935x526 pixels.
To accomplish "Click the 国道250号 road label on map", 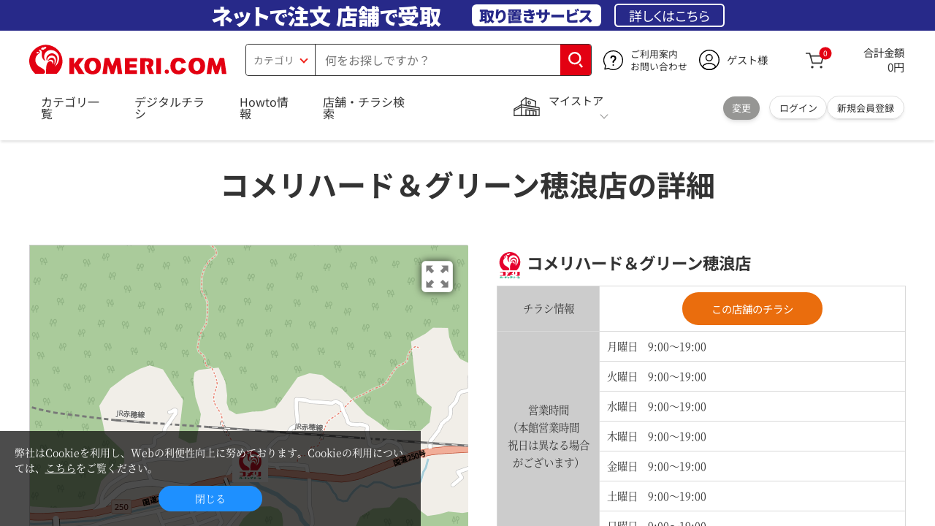I will click(x=409, y=460).
